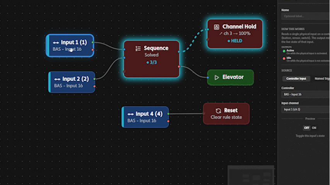Click the 'BAS - Input 16' subtitle under Input 2 (2)
This screenshot has height=185, width=330.
(x=68, y=86)
